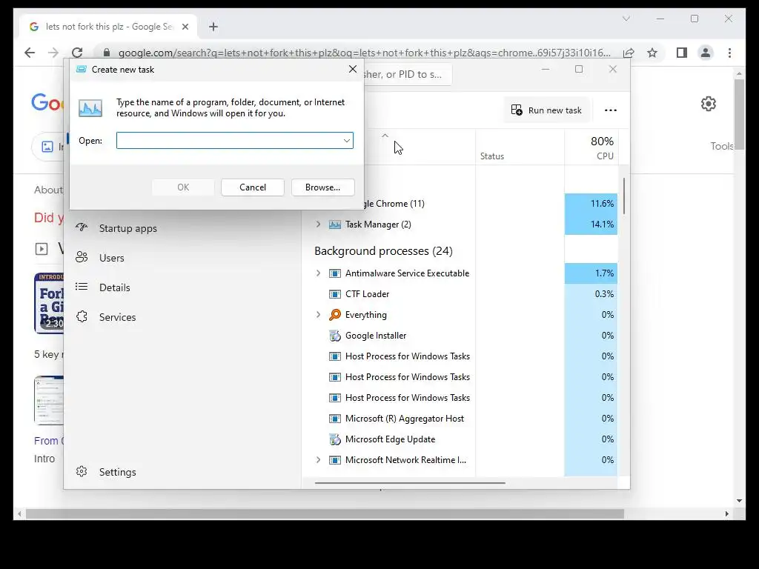Image resolution: width=759 pixels, height=569 pixels.
Task: Click Task Manager process list scrollbar
Action: (624, 196)
